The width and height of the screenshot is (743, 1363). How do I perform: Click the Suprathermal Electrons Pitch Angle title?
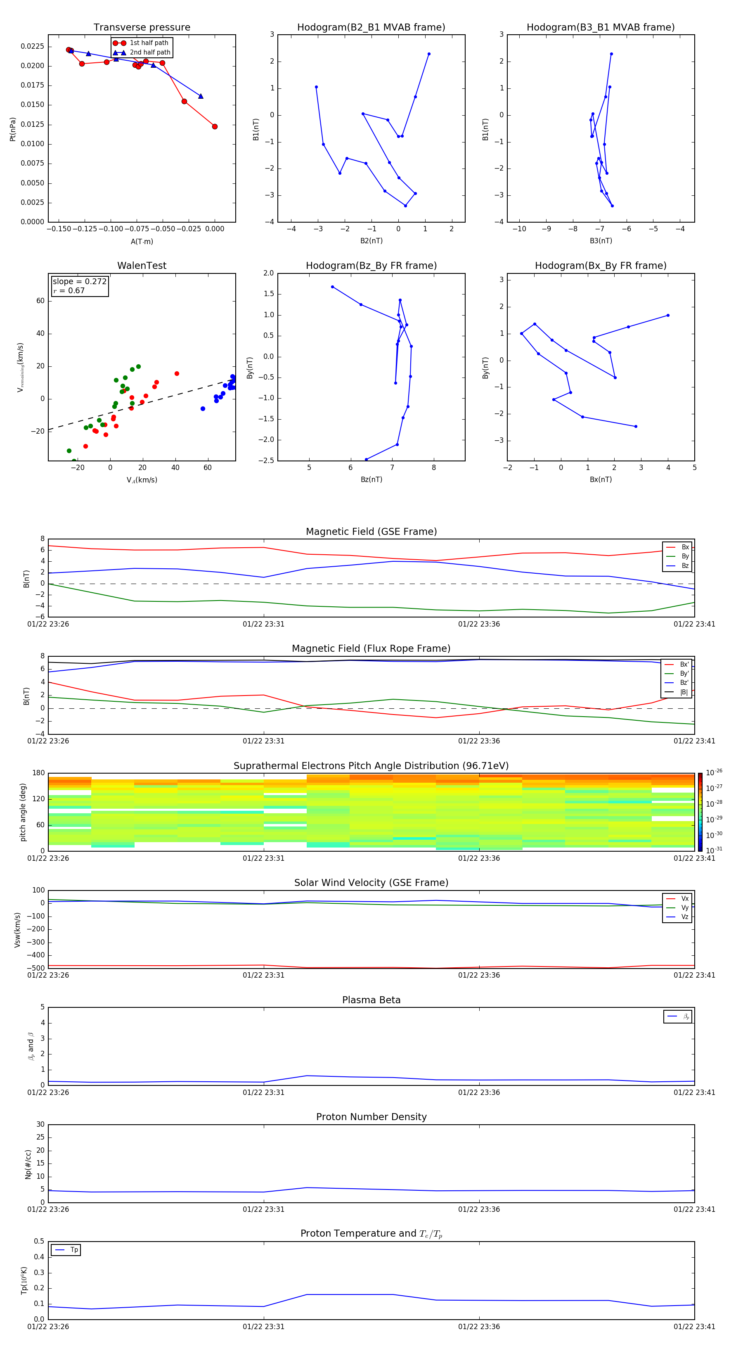tap(371, 766)
